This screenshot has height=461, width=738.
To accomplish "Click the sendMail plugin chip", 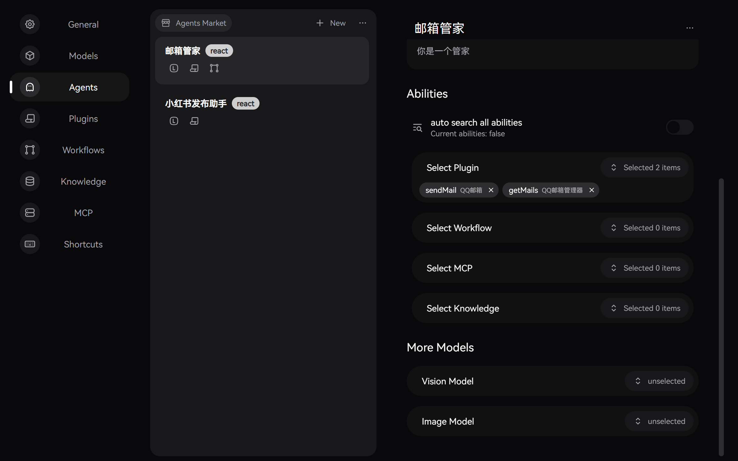I will point(459,190).
